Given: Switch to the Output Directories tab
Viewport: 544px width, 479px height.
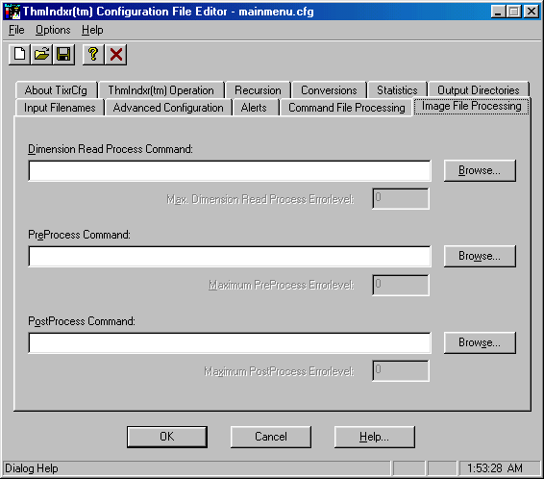Looking at the screenshot, I should tap(479, 90).
